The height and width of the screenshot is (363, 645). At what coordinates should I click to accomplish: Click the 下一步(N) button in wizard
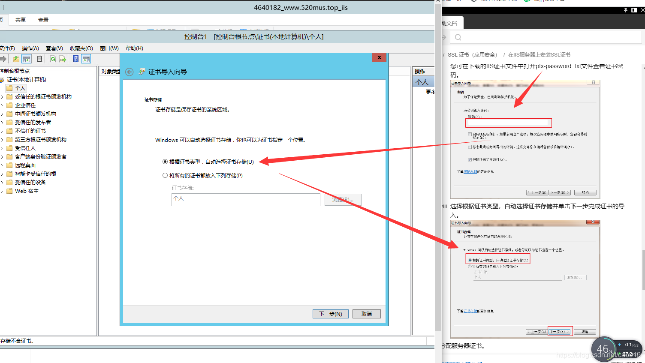point(331,314)
